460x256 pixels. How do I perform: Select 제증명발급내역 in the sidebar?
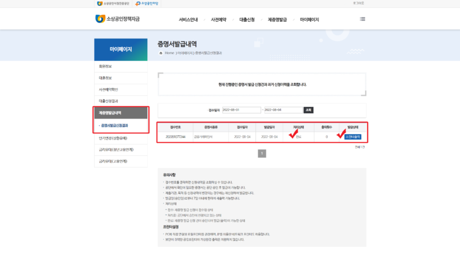click(x=121, y=113)
